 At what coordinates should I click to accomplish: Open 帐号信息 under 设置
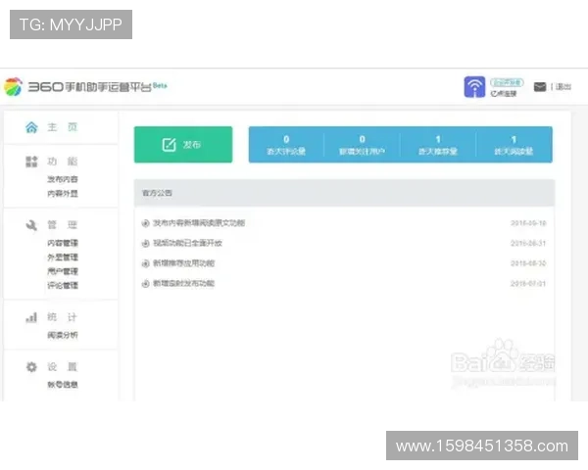(x=63, y=384)
